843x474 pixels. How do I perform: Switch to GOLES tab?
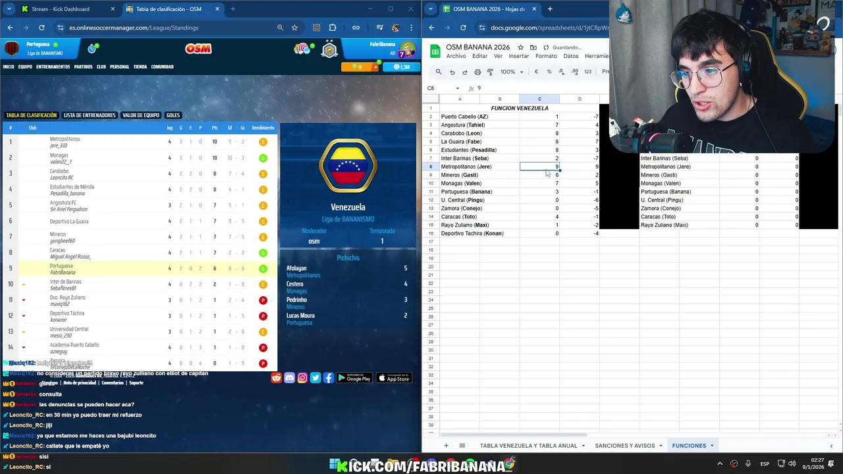[x=173, y=115]
